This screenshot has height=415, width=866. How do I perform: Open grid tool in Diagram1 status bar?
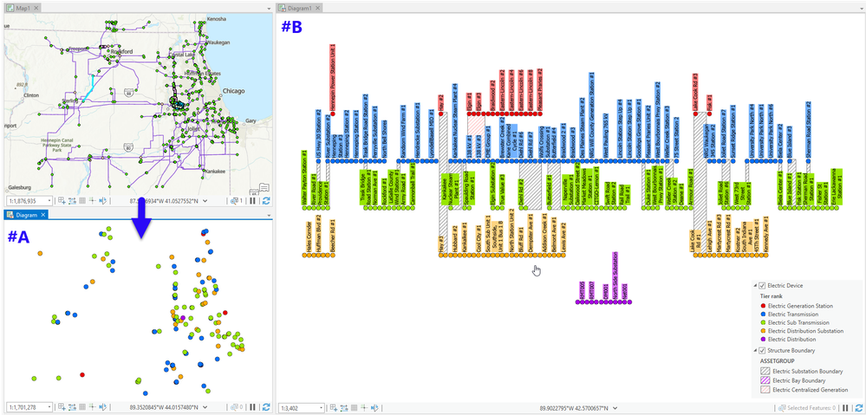352,408
